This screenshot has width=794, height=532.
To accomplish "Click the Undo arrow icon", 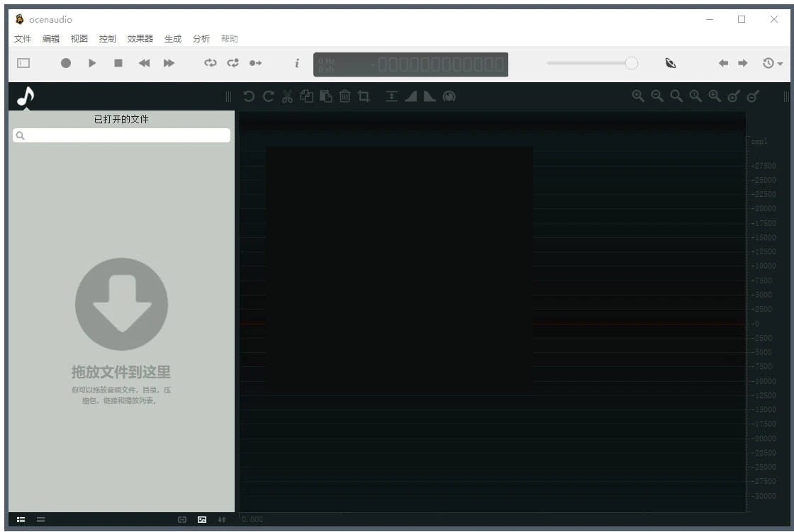I will [x=249, y=96].
